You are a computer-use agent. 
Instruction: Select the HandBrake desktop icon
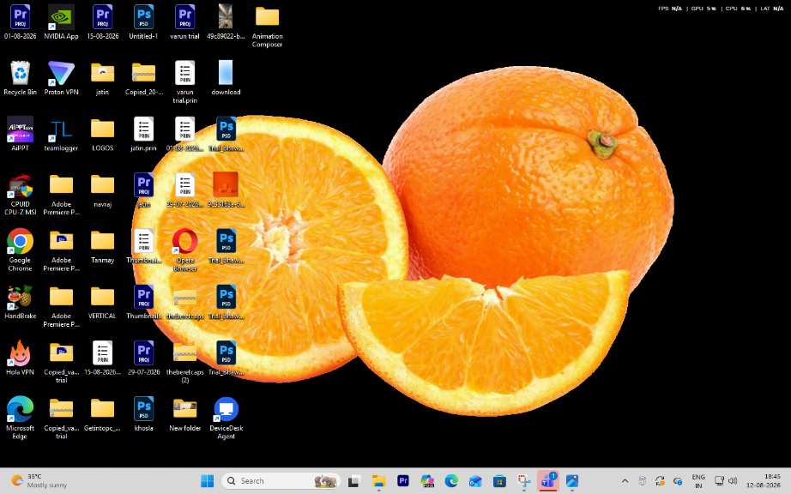point(21,303)
